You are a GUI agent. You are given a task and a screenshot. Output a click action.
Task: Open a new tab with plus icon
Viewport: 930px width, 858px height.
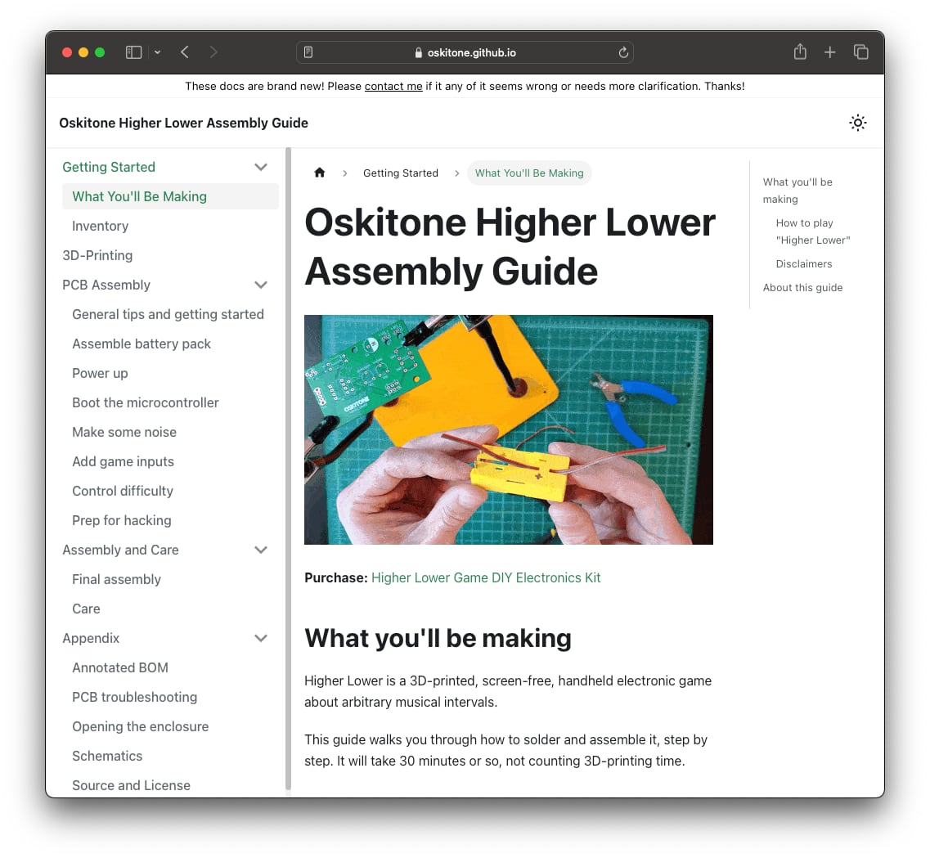tap(829, 53)
